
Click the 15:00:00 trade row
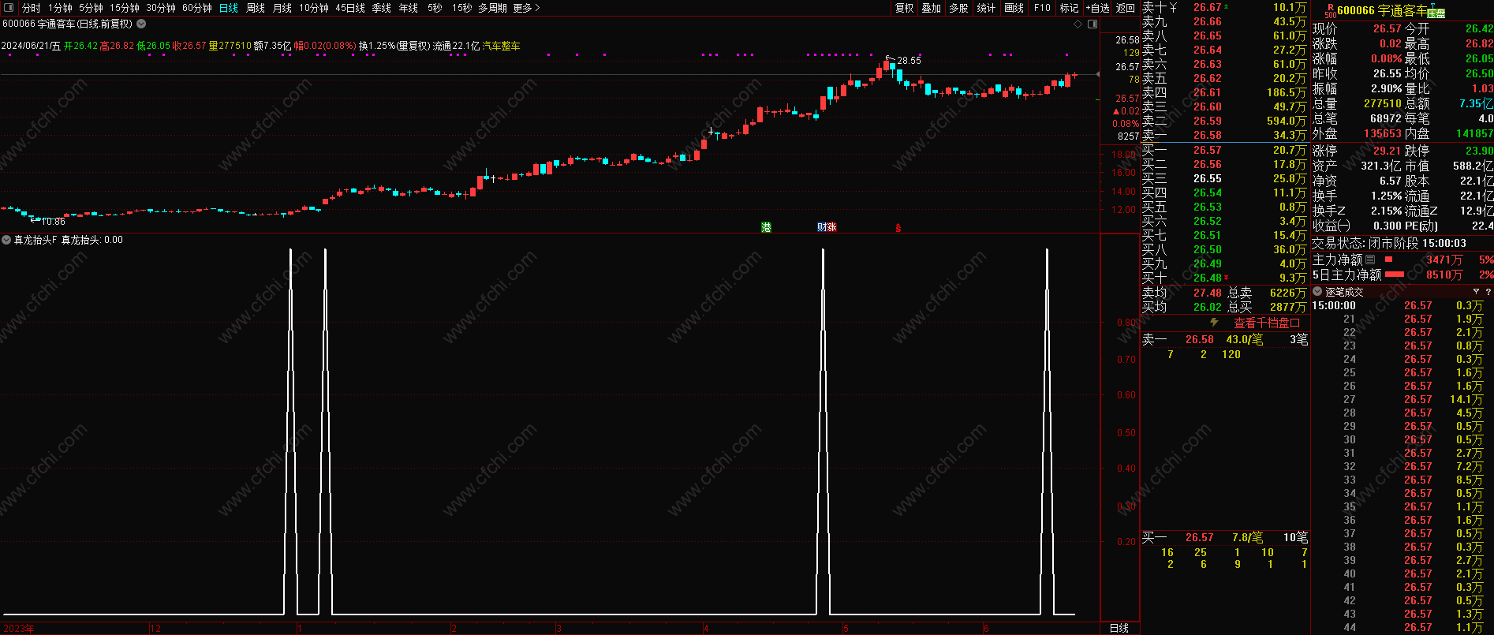pyautogui.click(x=1401, y=305)
